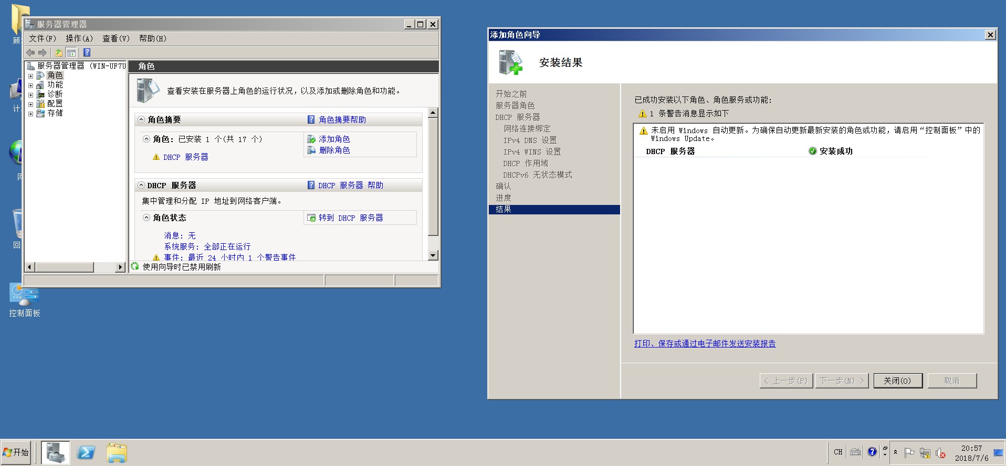Click the 结果 step in wizard sidebar
This screenshot has width=1006, height=466.
(x=554, y=209)
